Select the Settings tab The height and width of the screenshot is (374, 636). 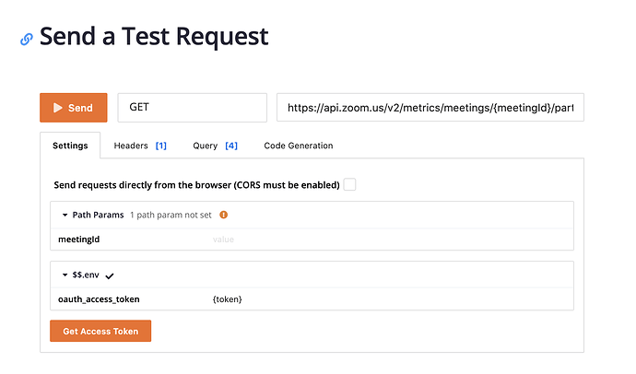pos(70,146)
